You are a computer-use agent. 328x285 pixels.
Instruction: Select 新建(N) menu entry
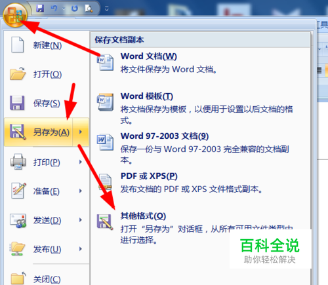click(47, 45)
